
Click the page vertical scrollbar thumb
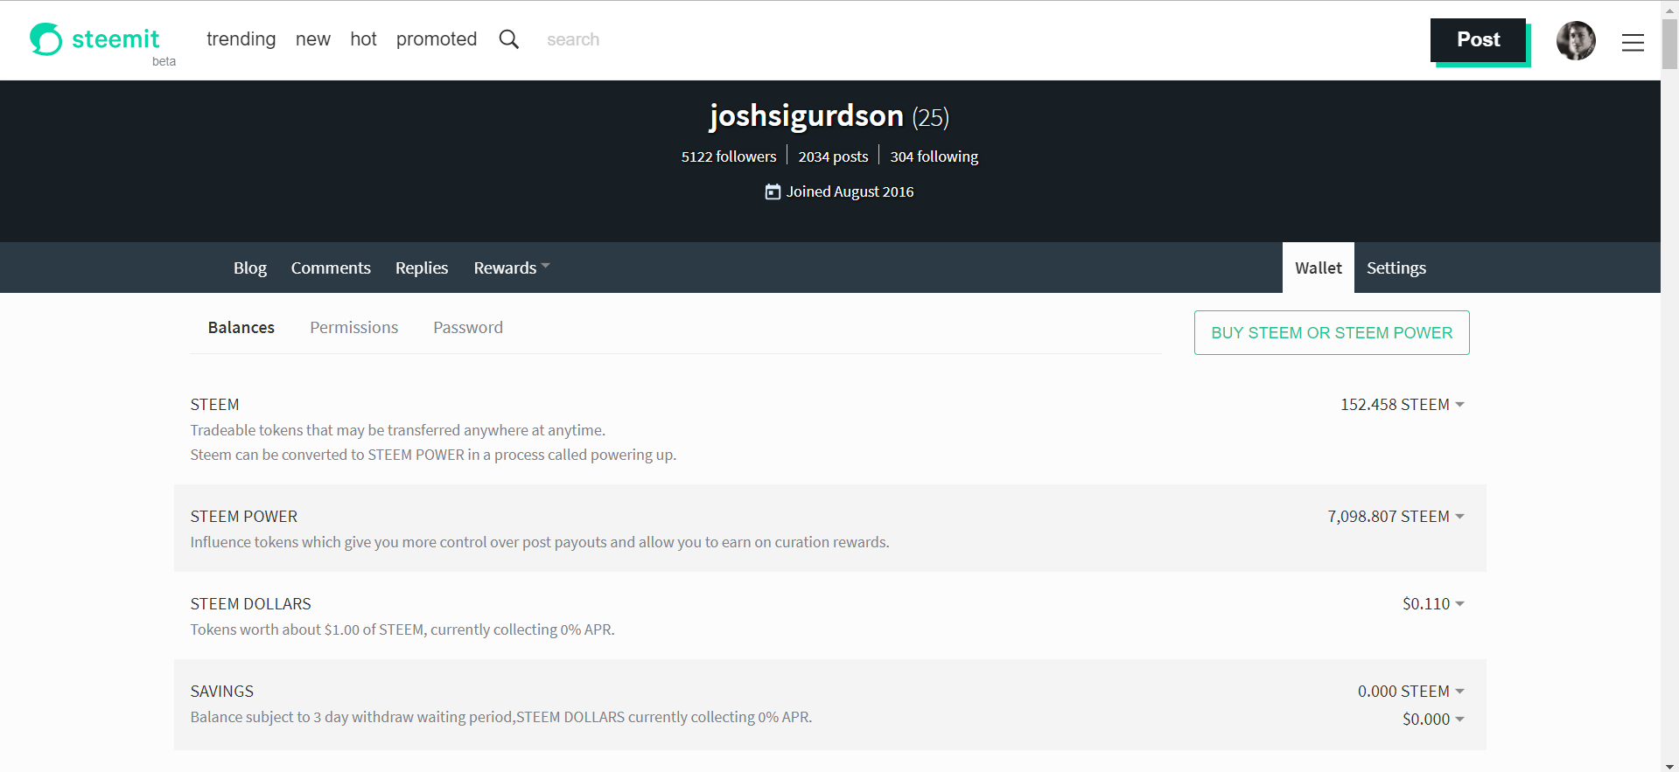(1670, 42)
